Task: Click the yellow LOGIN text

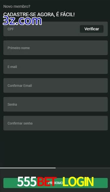Action: coord(78,182)
